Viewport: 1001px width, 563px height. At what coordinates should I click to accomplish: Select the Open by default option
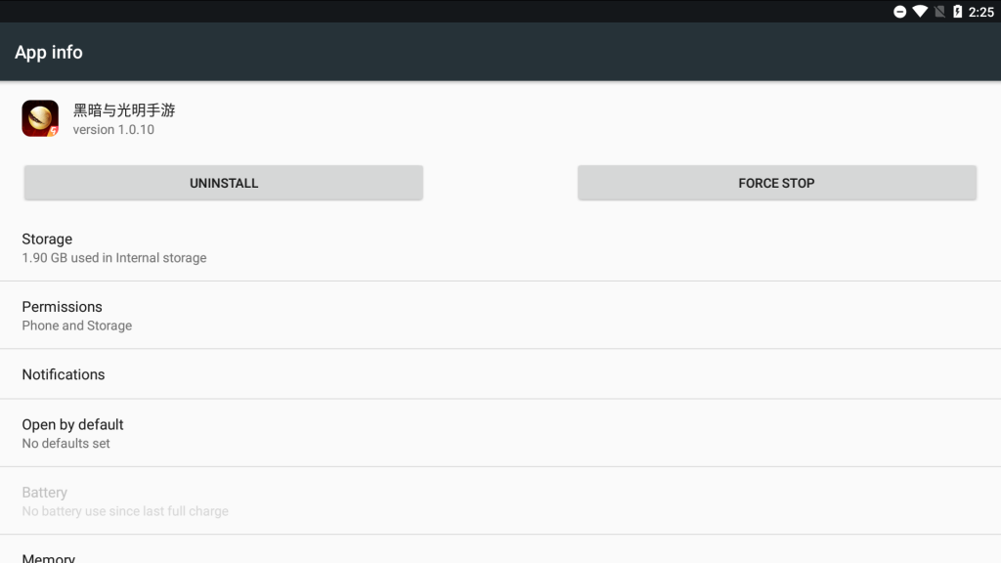point(72,424)
